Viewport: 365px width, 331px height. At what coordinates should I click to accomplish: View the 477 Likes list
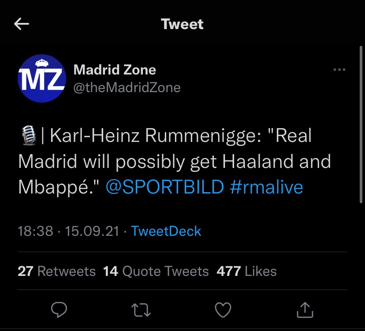coord(246,271)
